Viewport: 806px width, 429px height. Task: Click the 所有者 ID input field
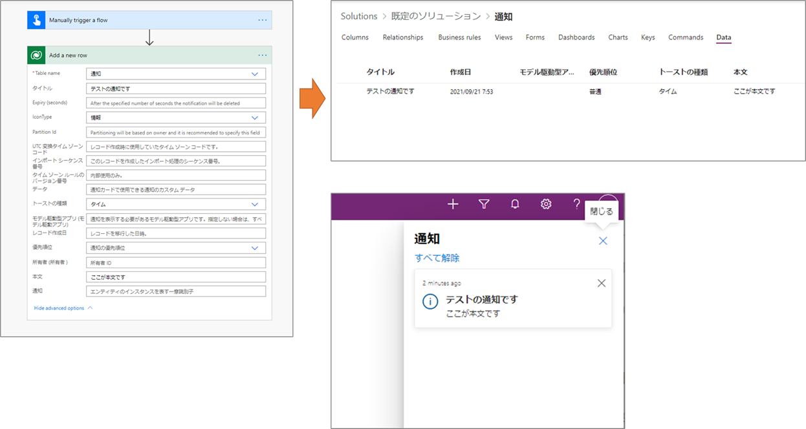coord(176,262)
